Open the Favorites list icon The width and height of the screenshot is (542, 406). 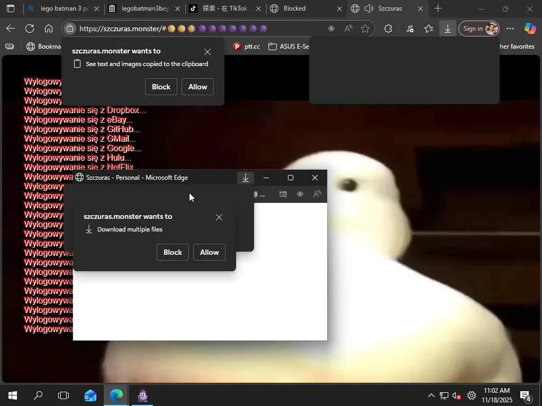point(429,29)
